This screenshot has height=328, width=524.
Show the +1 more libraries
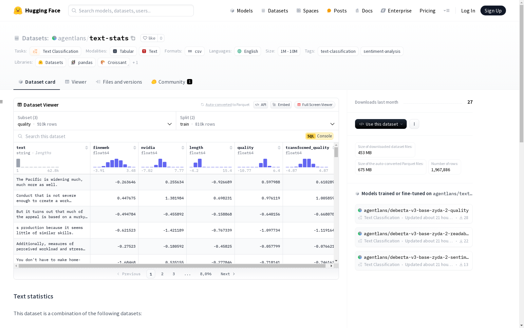(x=135, y=62)
